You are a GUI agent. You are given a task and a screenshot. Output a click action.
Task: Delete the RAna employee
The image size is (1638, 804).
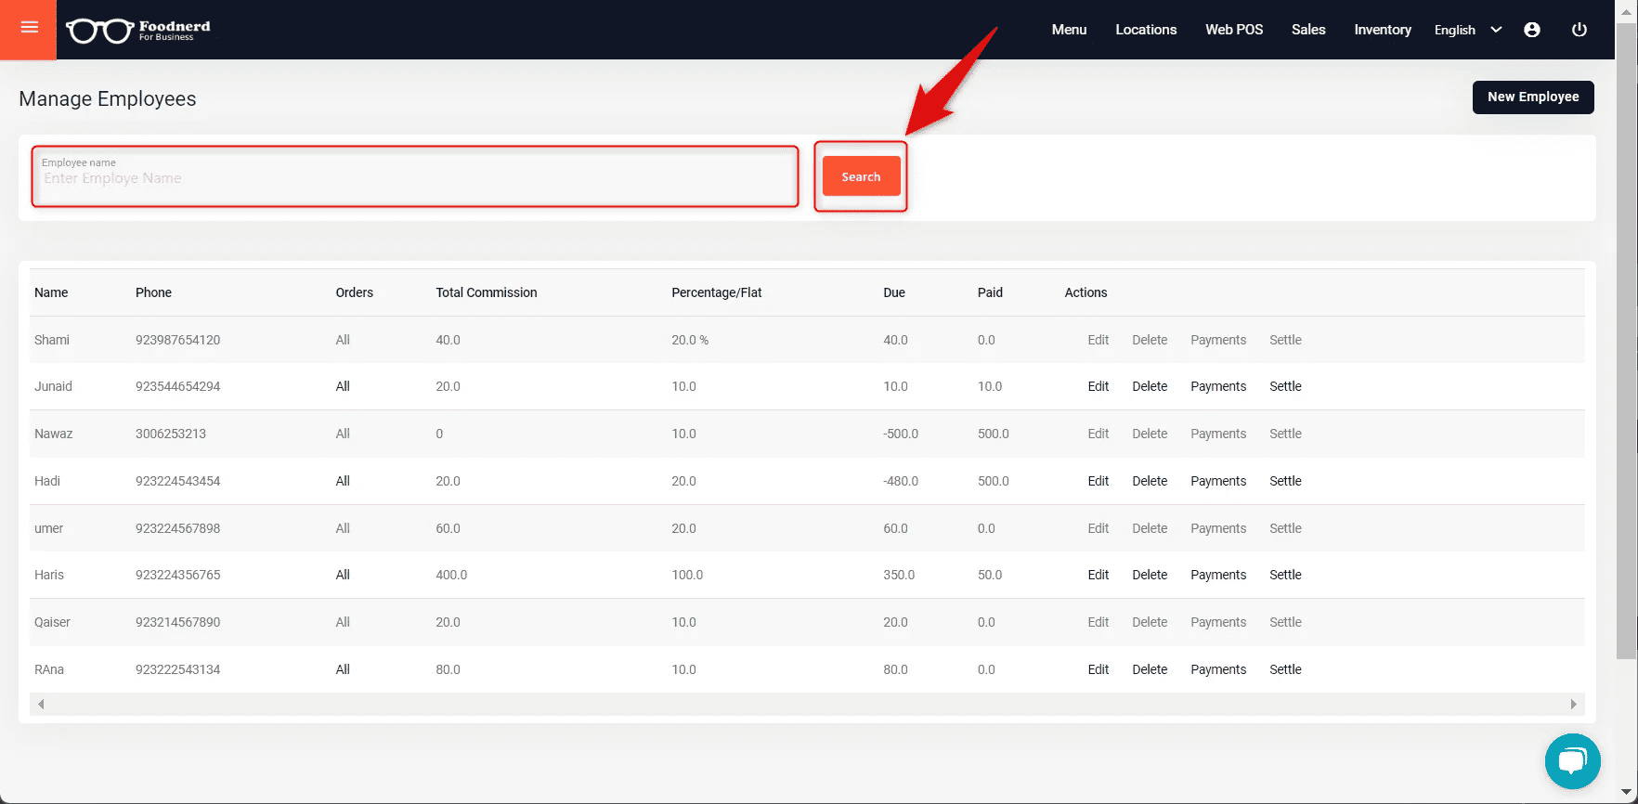click(1150, 669)
